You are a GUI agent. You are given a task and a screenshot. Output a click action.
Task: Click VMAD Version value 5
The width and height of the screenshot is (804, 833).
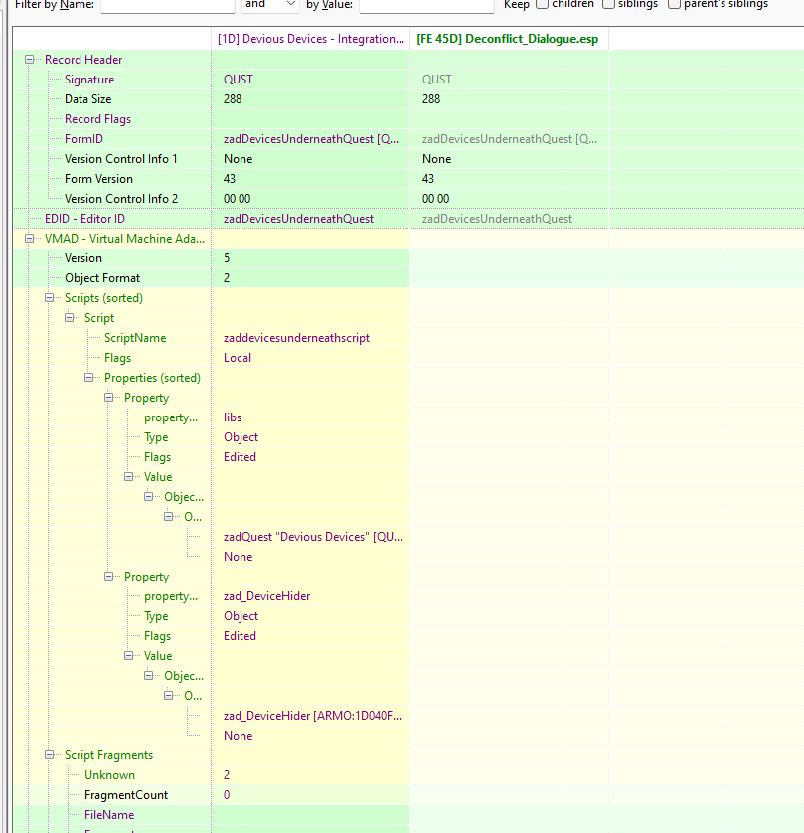coord(227,258)
